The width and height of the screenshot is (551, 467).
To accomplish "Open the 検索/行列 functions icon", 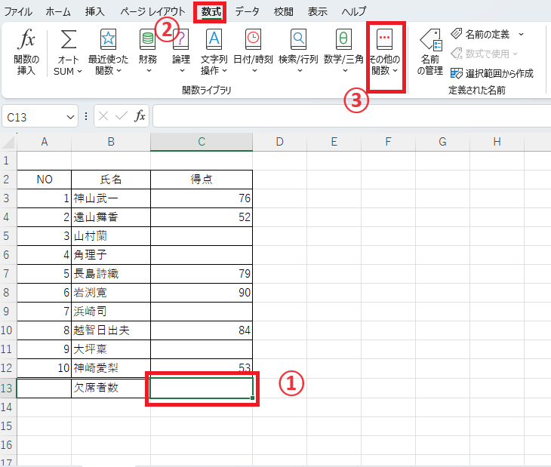I will click(298, 39).
